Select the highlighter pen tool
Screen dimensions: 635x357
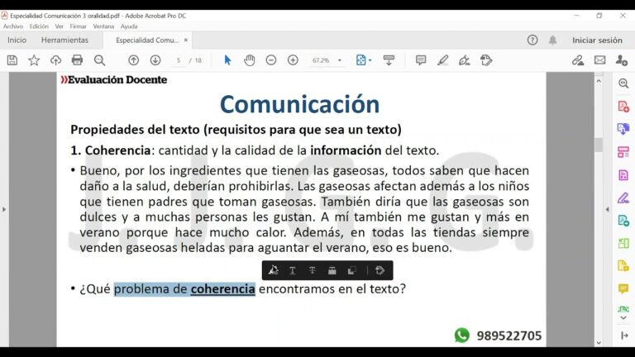(442, 60)
